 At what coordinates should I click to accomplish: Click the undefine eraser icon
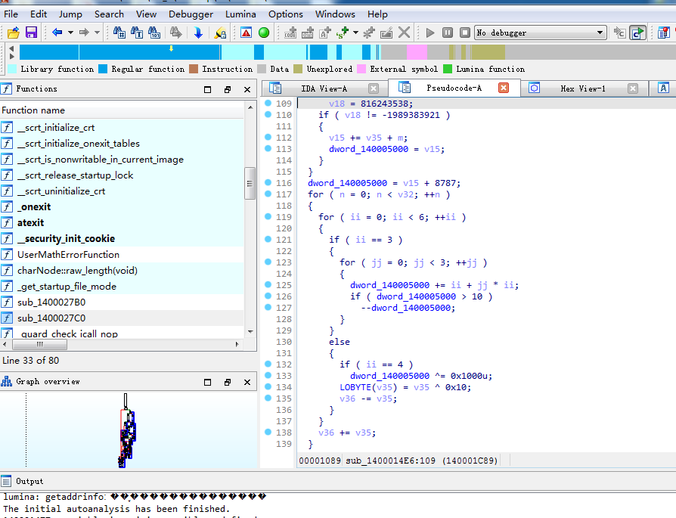point(386,33)
